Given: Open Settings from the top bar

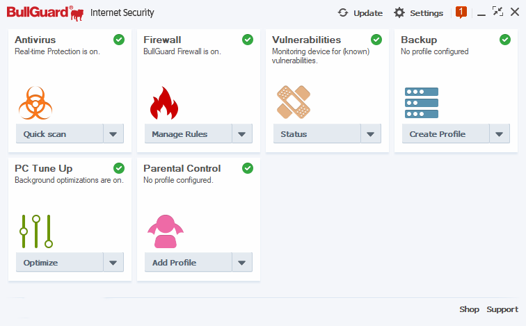Looking at the screenshot, I should (418, 13).
